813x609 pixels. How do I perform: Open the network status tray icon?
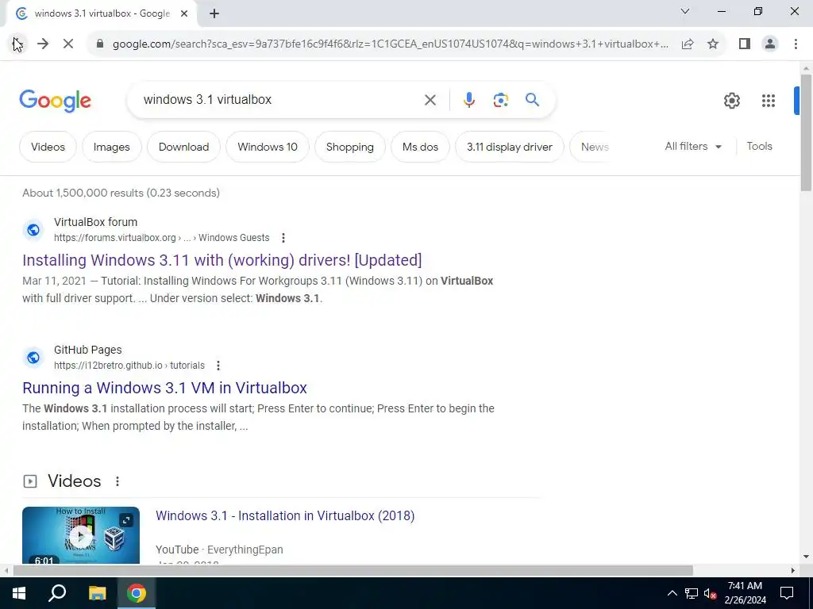(x=692, y=593)
